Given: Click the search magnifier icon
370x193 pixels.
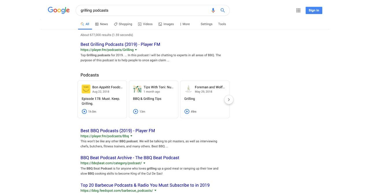Looking at the screenshot, I should point(223,10).
